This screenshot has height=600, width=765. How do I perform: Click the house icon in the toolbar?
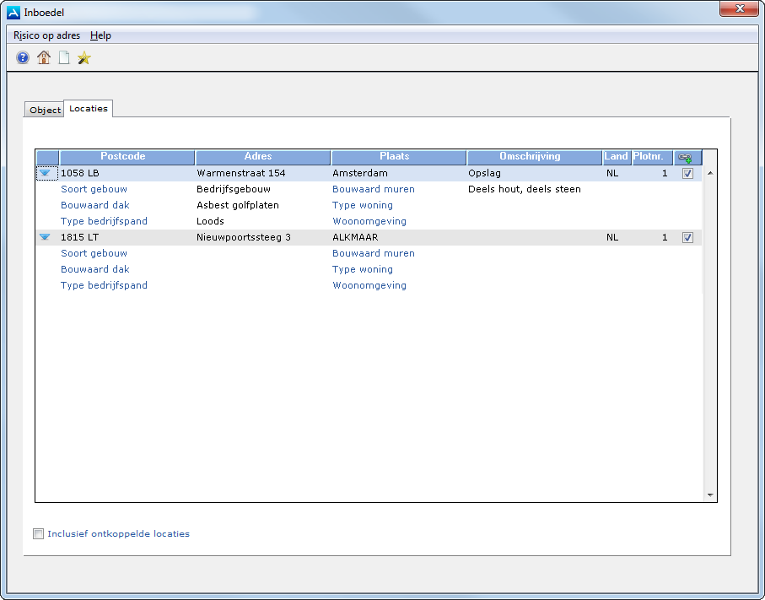click(44, 58)
